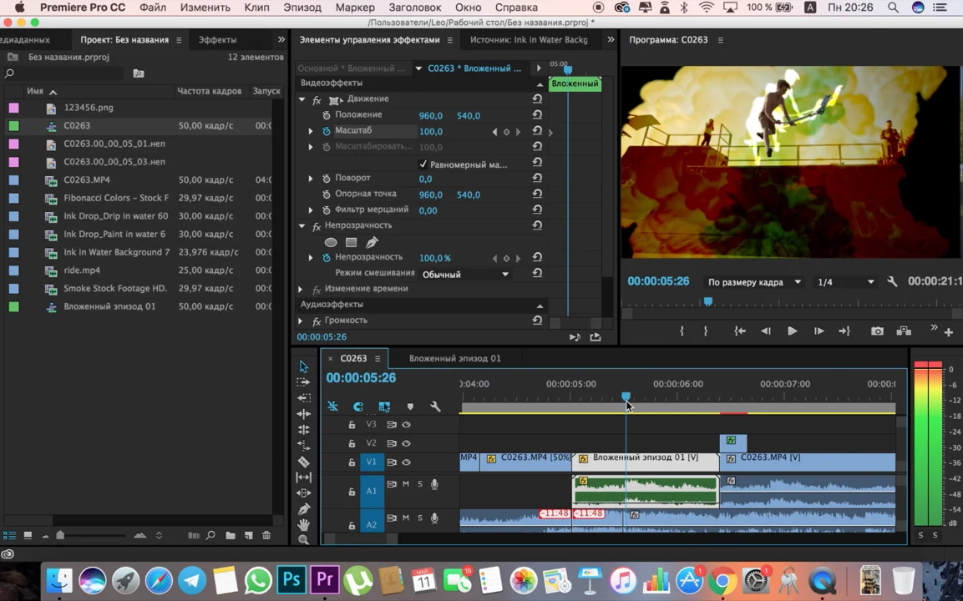Image resolution: width=963 pixels, height=601 pixels.
Task: Collapse the Opacity effect section
Action: click(x=302, y=225)
